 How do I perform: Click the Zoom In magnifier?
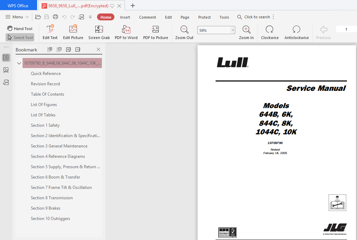246,32
